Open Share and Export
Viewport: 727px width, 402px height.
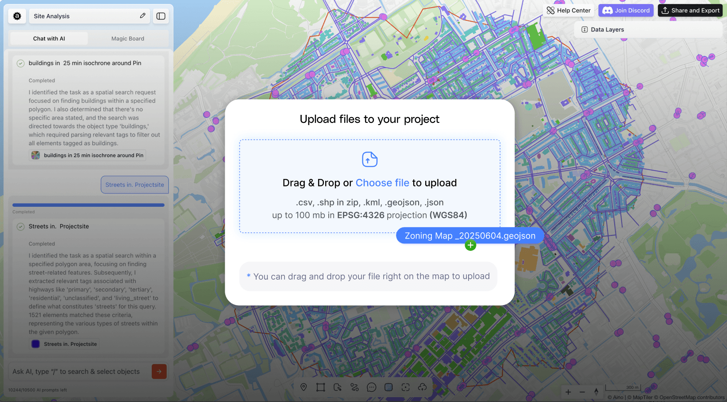tap(690, 11)
